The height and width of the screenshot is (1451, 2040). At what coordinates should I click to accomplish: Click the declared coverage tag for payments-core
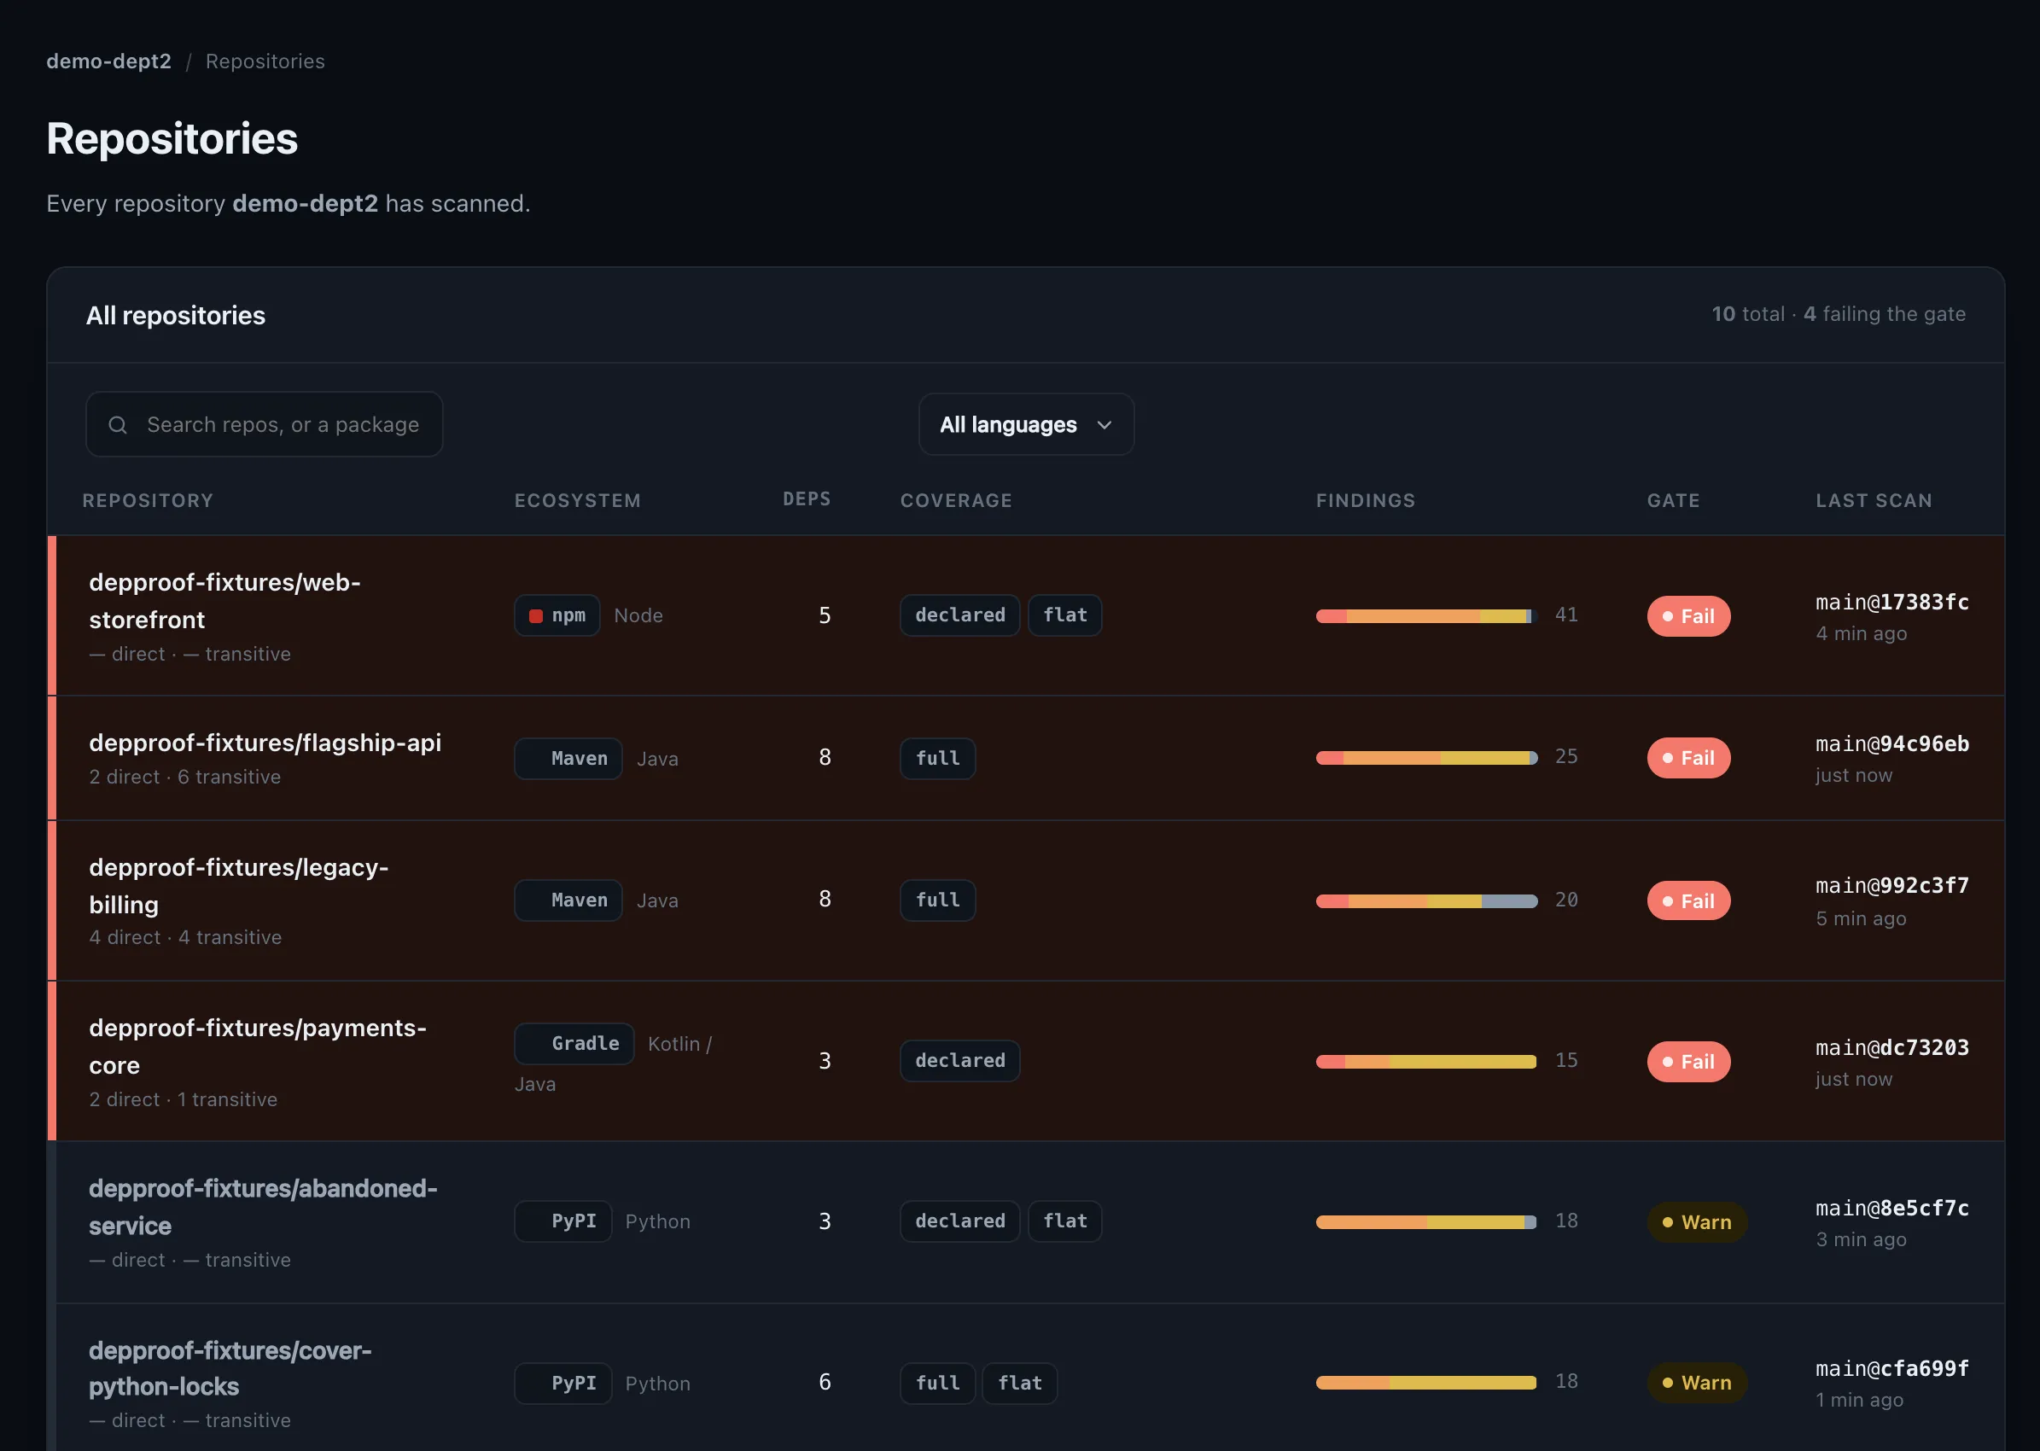[x=959, y=1061]
